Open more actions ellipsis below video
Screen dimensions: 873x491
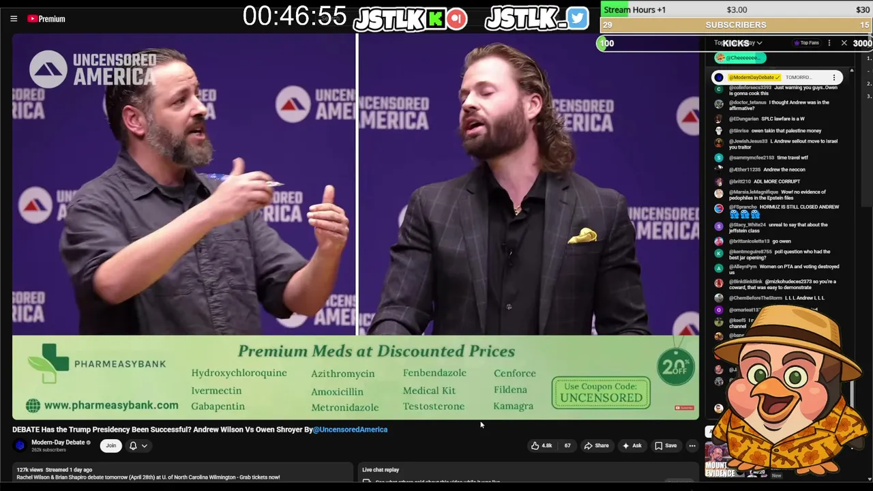(692, 445)
